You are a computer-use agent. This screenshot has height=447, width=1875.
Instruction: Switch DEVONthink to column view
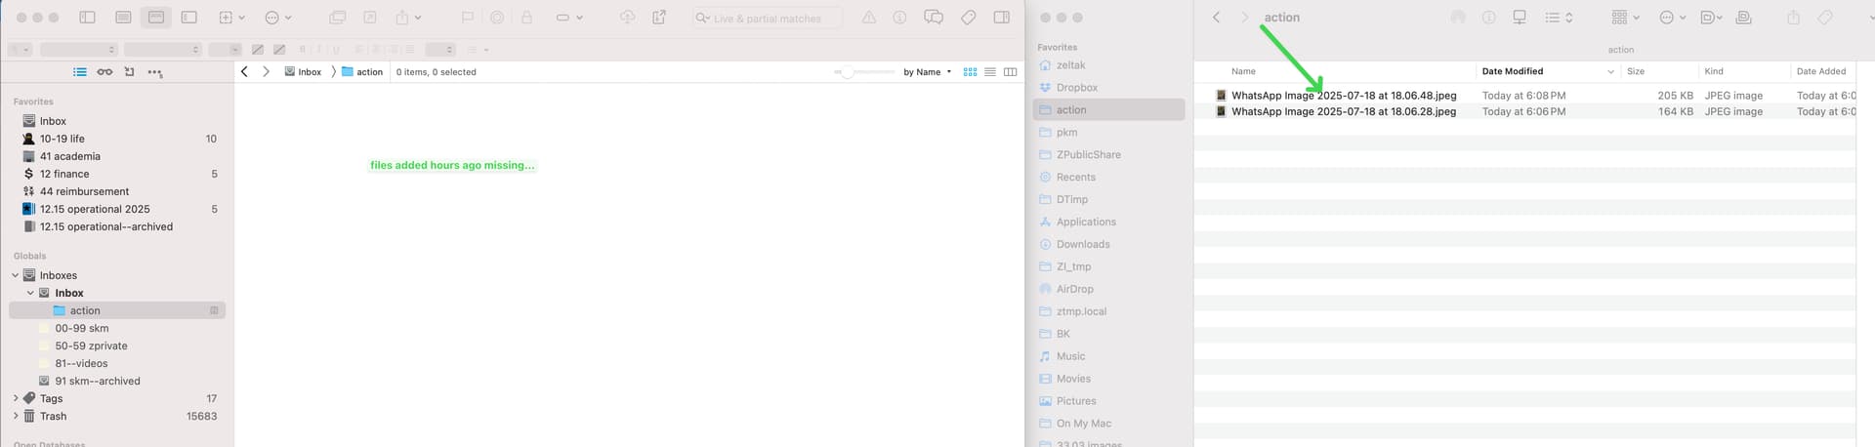tap(1010, 72)
